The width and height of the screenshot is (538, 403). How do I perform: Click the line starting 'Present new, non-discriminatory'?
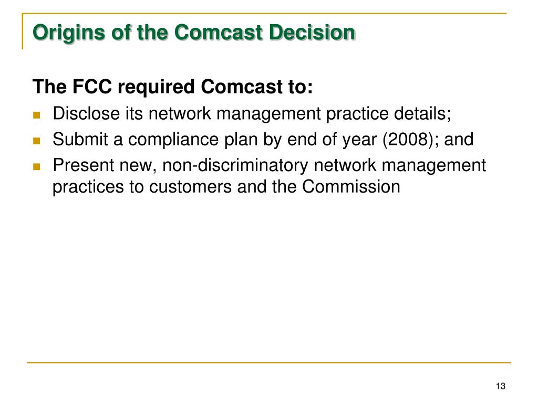pos(269,165)
